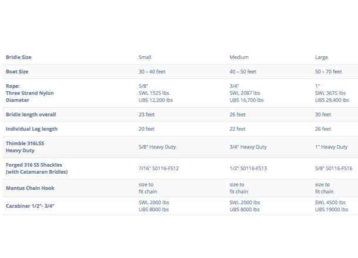Image resolution: width=358 pixels, height=258 pixels.
Task: Click the Large column heading
Action: point(321,57)
